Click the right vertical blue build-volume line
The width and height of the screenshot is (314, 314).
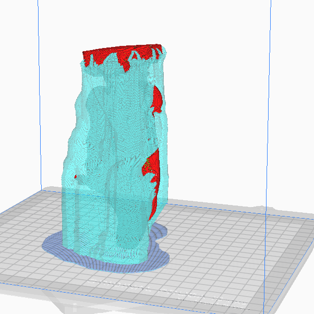[270, 104]
